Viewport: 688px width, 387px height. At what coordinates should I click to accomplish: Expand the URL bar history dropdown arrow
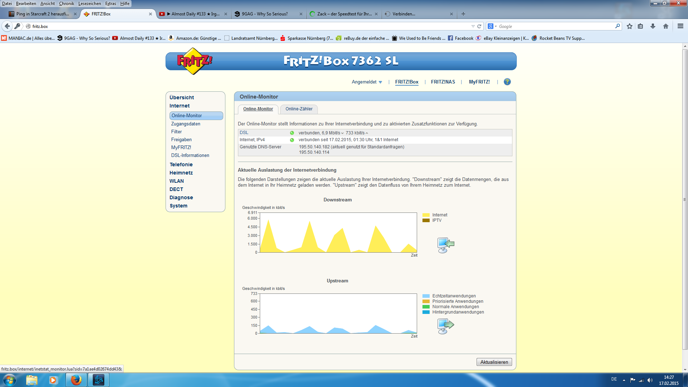coord(473,26)
